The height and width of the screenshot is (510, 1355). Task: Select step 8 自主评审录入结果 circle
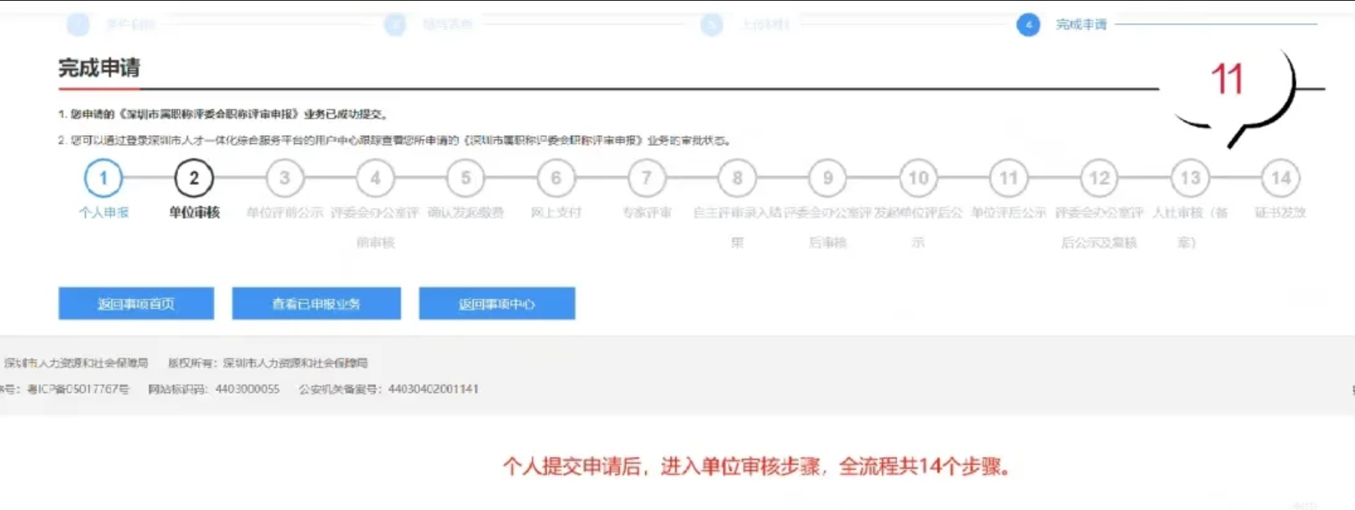pyautogui.click(x=737, y=178)
